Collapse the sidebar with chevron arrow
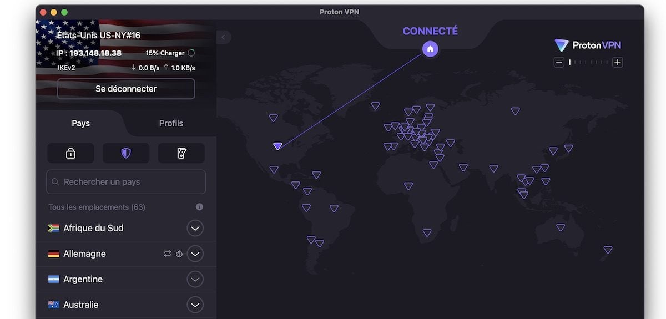 pyautogui.click(x=223, y=37)
